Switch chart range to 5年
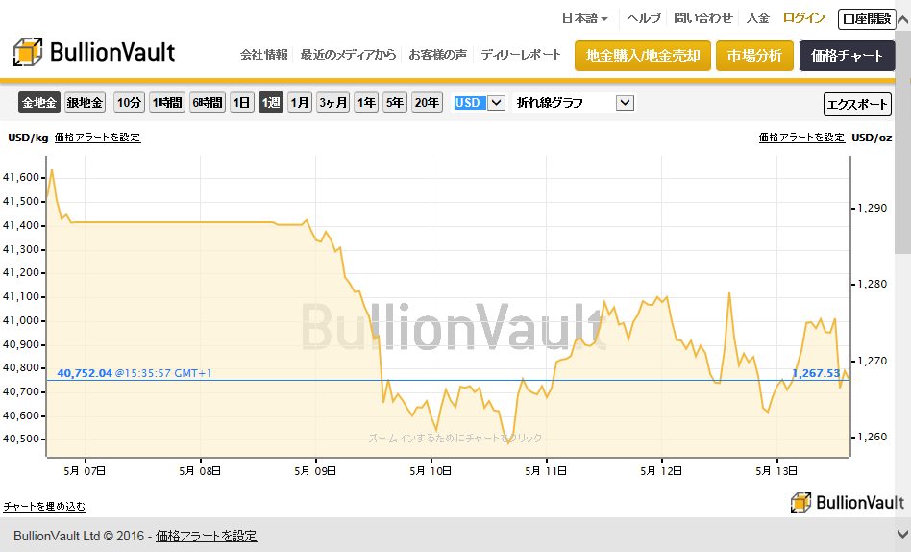 click(395, 102)
